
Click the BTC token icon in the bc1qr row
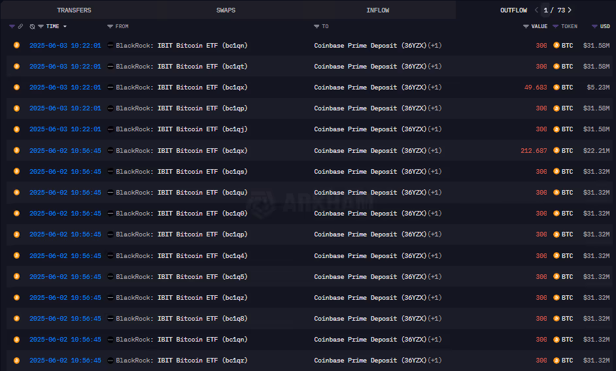pos(556,360)
